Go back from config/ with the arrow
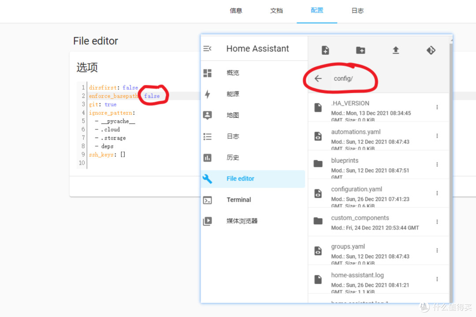Viewport: 476px width, 317px height. [x=318, y=79]
